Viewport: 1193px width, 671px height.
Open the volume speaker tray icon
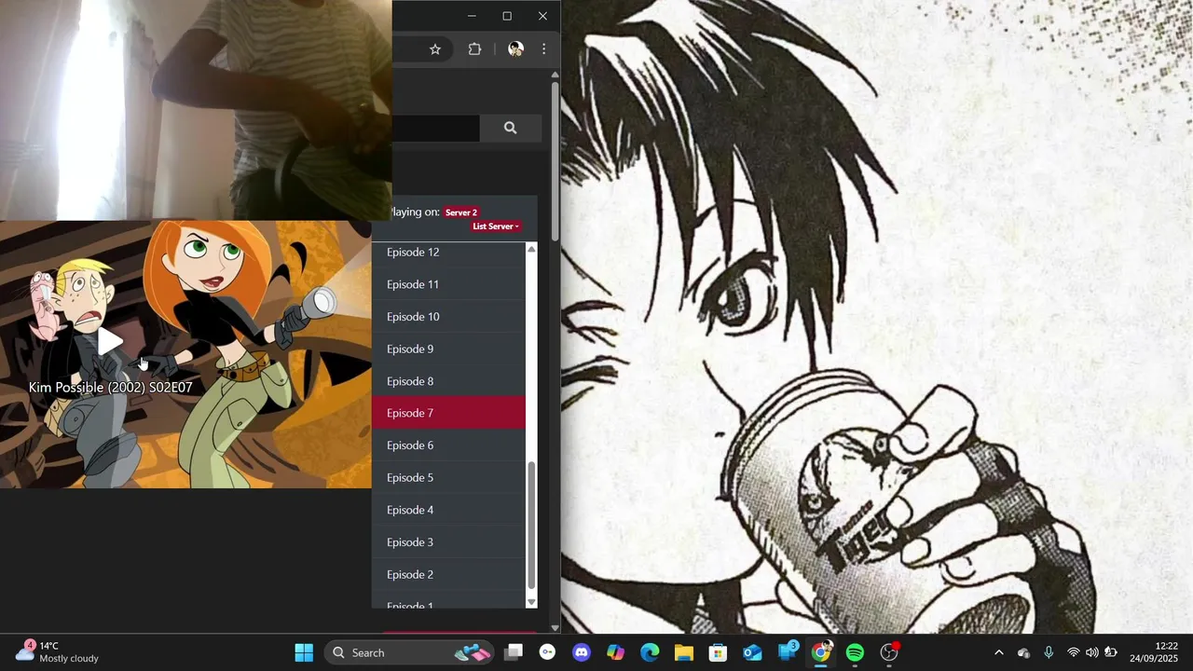tap(1092, 652)
